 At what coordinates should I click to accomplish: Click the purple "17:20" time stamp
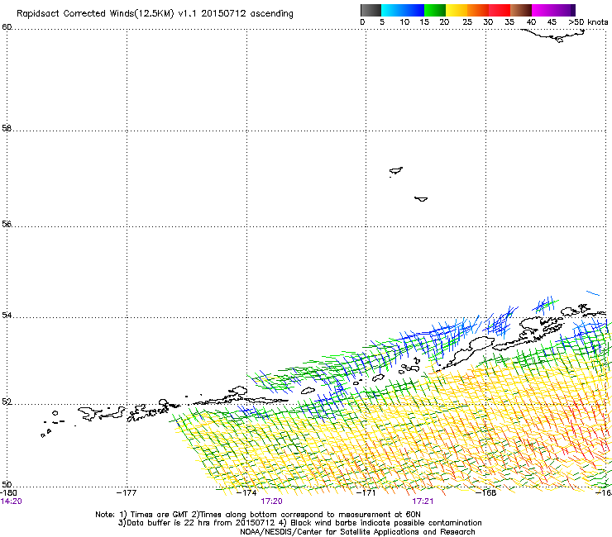(271, 501)
